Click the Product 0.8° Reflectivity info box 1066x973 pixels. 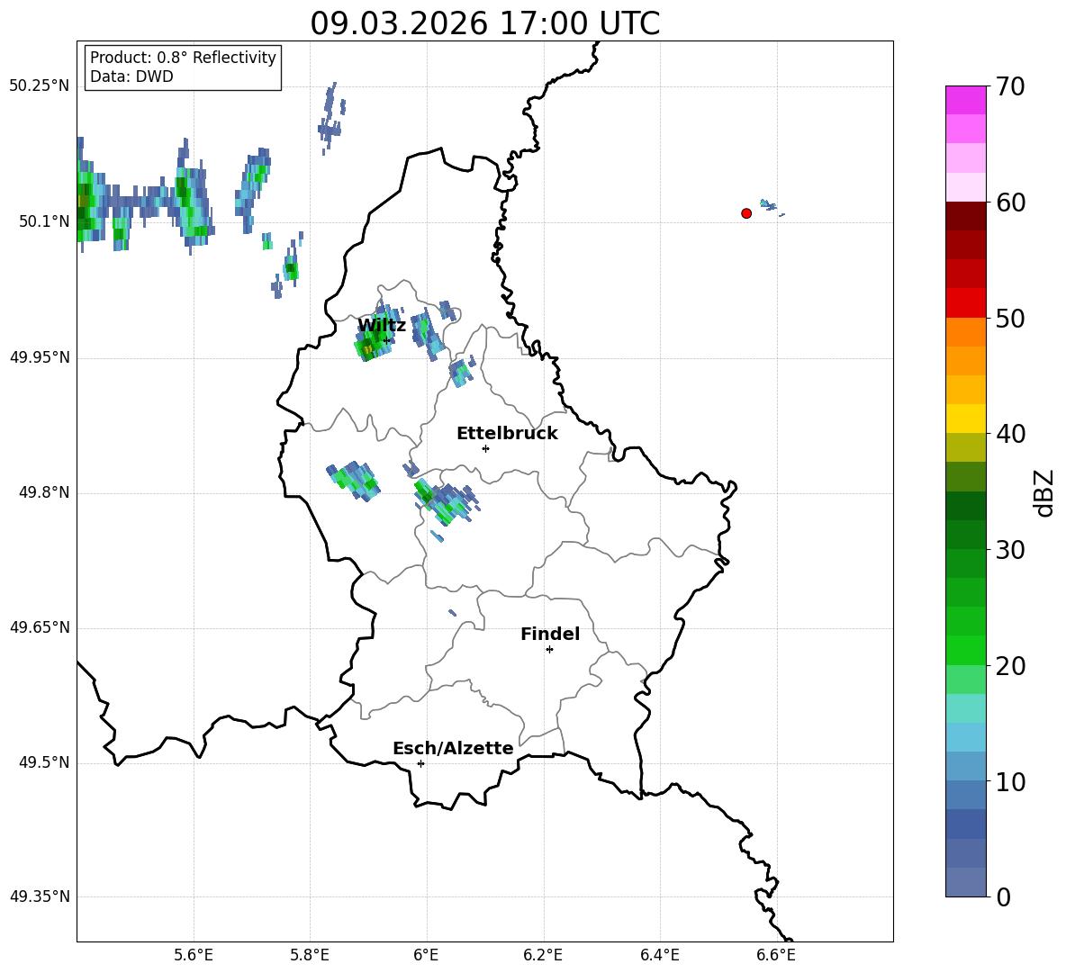tap(183, 68)
